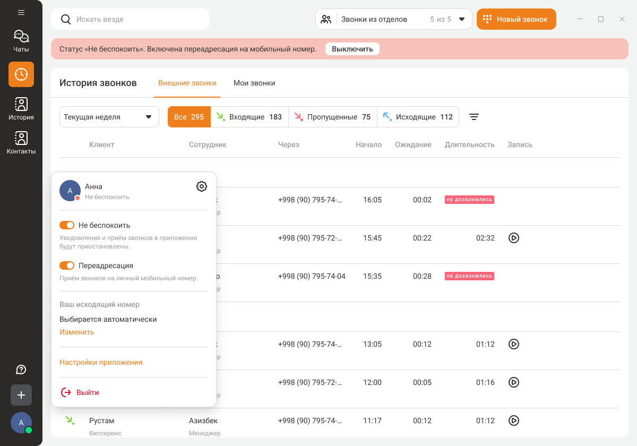
Task: Click the hamburger menu icon
Action: coord(21,12)
